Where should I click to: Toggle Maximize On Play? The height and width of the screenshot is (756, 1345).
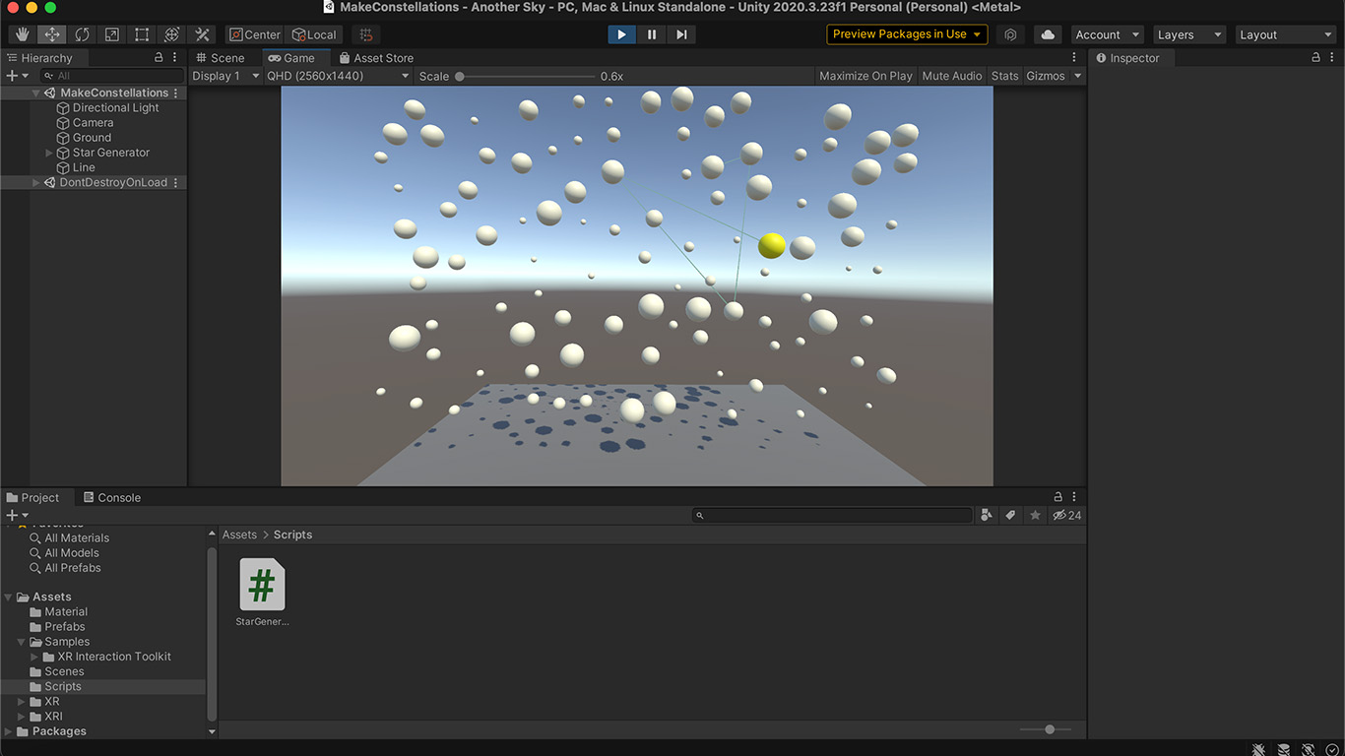pos(865,76)
